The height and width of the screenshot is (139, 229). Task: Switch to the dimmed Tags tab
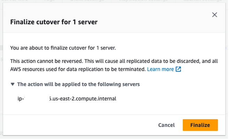tap(50, 1)
